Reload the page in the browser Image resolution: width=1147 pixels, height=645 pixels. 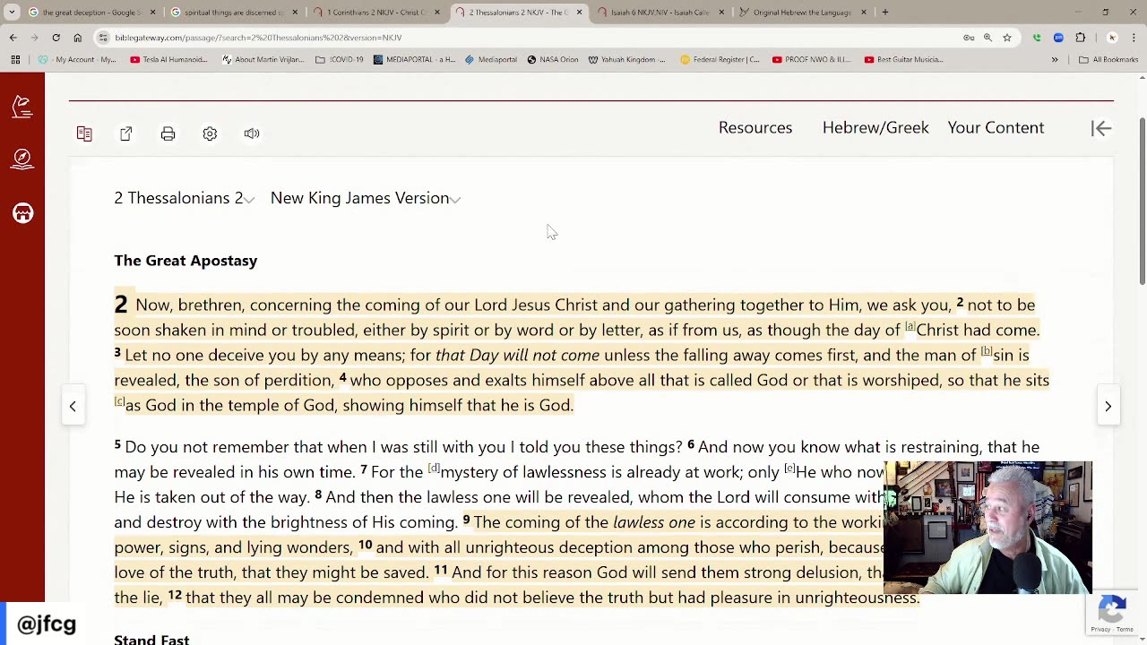56,38
